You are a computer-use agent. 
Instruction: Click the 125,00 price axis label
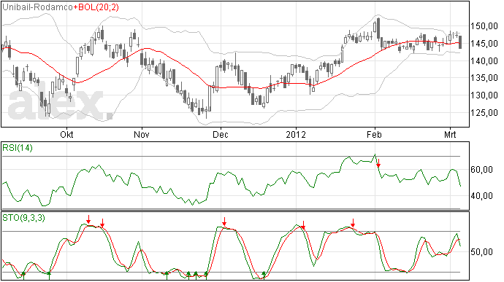click(x=484, y=113)
